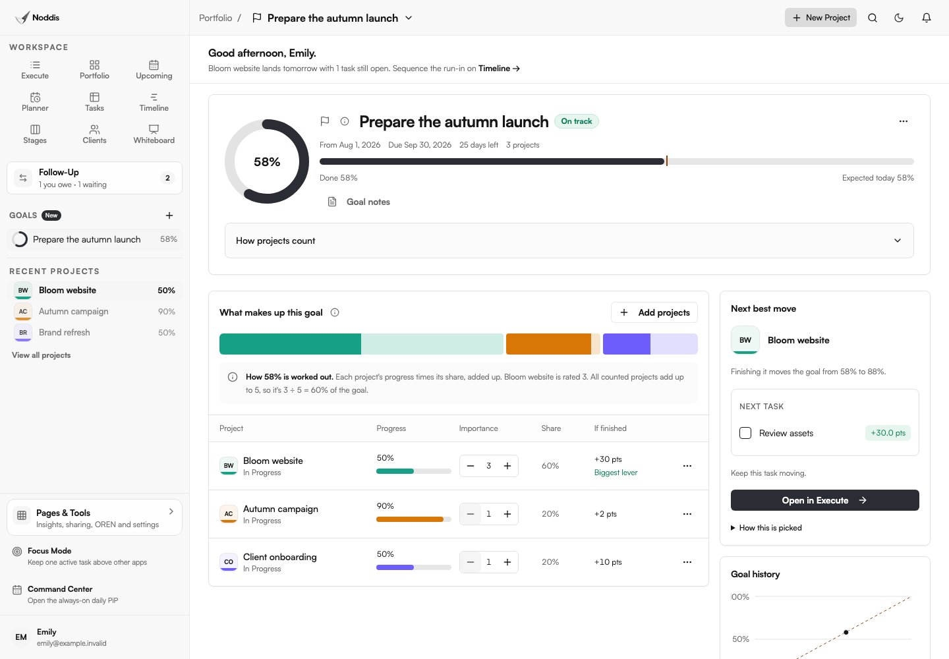Enable Focus Mode
The height and width of the screenshot is (659, 949).
click(94, 556)
